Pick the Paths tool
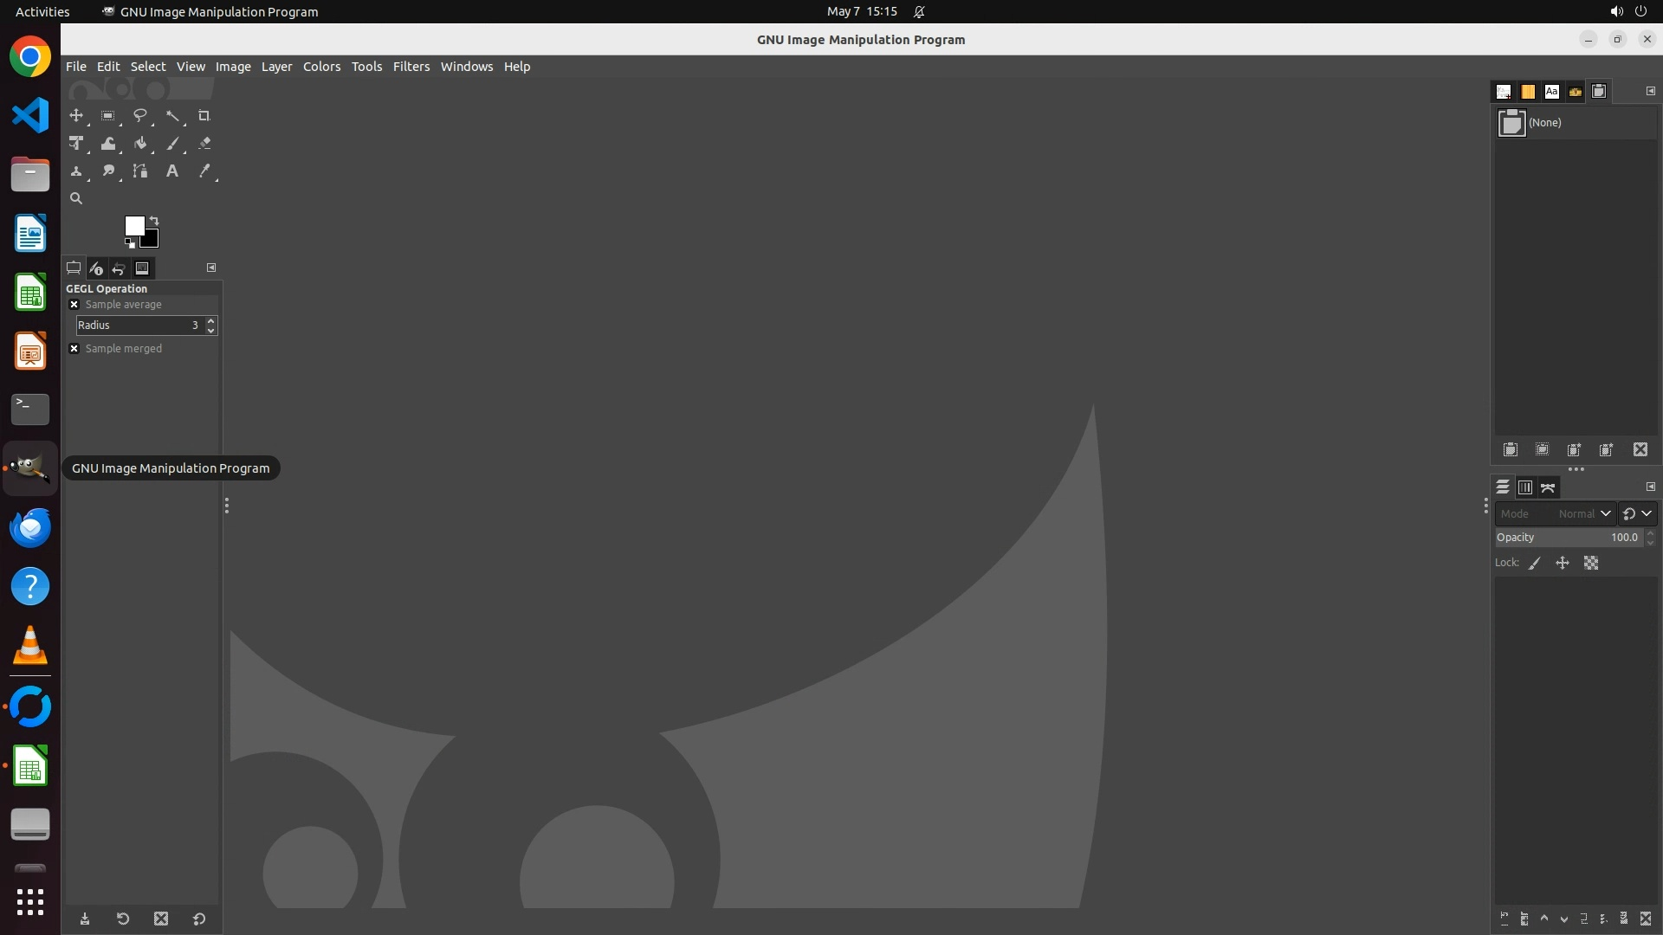Screen dimensions: 1663x935 click(x=140, y=171)
